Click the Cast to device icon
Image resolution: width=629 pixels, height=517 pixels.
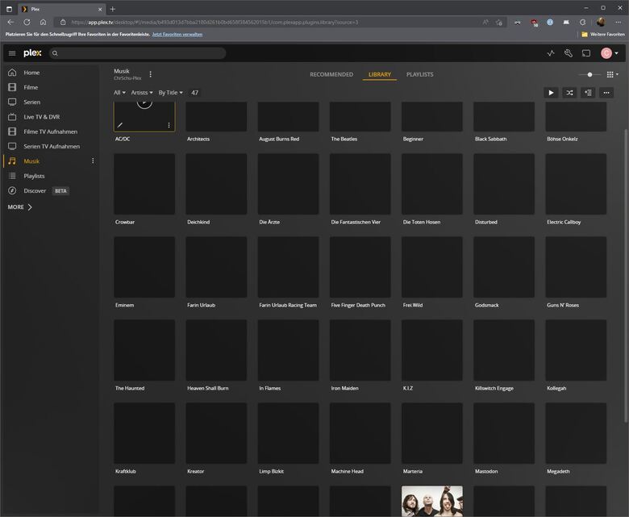[586, 53]
